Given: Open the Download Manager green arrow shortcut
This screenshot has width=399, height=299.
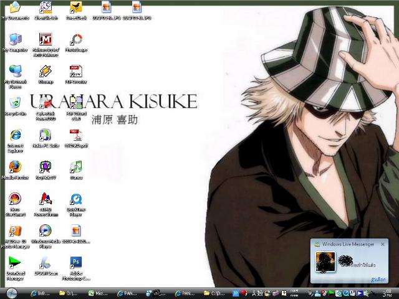Looking at the screenshot, I should pyautogui.click(x=15, y=268).
